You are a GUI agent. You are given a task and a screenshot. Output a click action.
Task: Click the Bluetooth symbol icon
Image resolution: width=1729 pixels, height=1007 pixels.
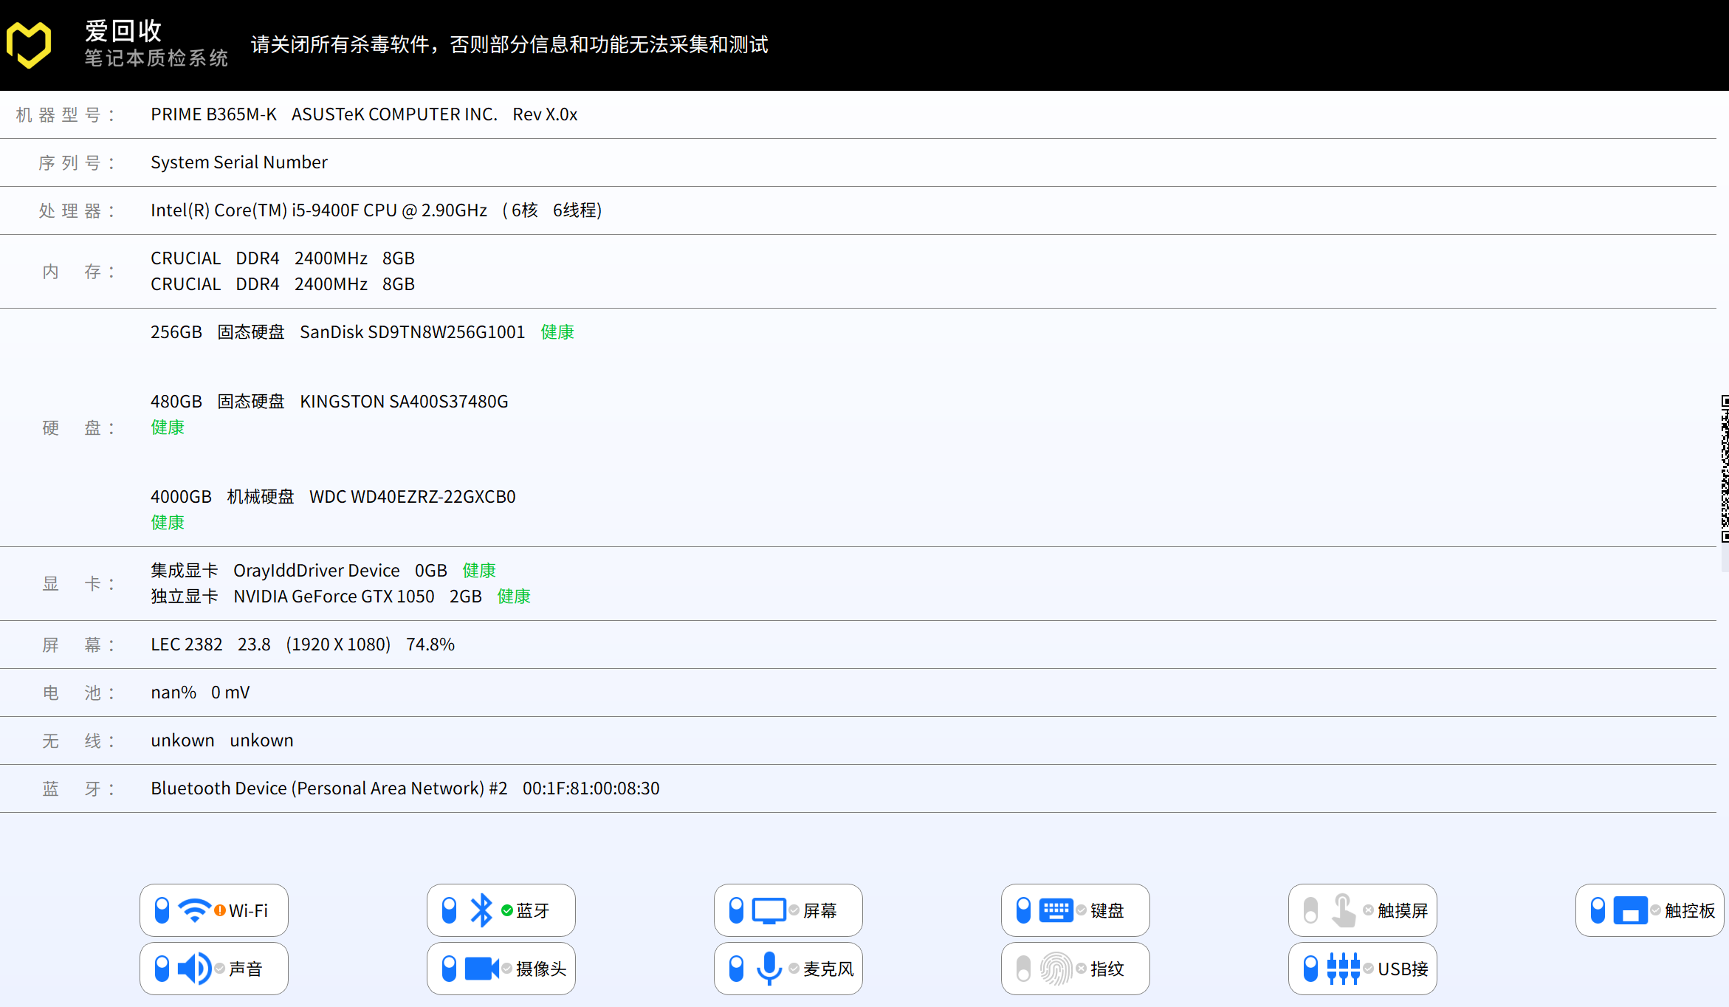[482, 910]
